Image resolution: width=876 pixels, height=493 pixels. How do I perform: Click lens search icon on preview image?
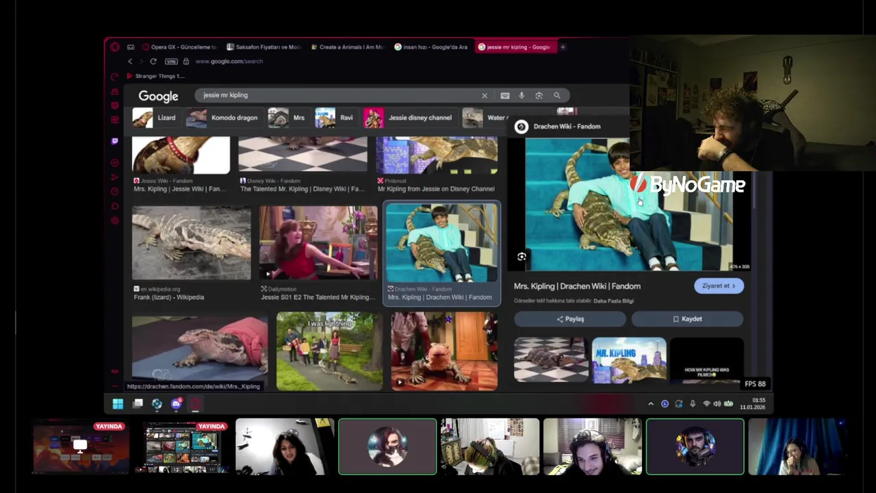pyautogui.click(x=521, y=257)
